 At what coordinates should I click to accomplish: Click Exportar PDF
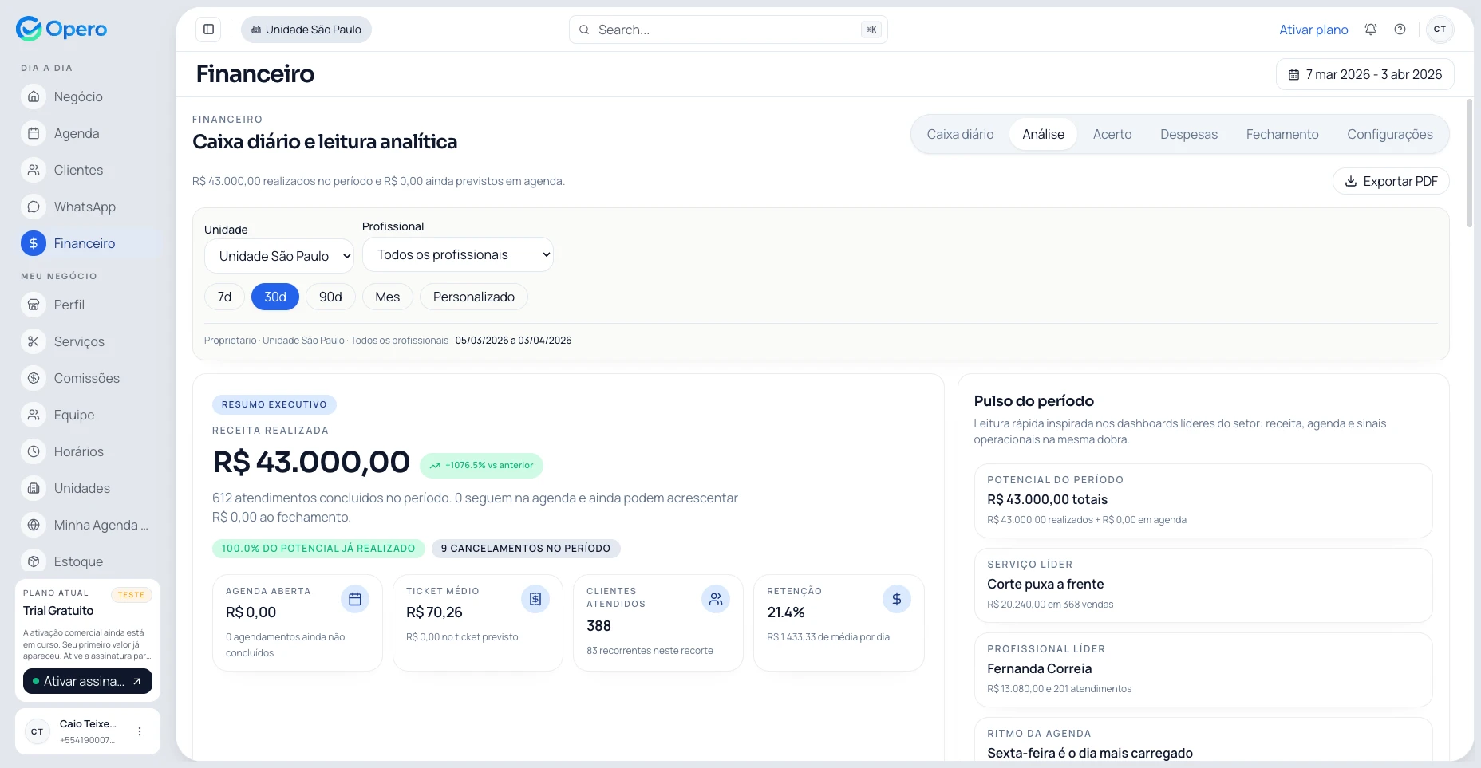(1391, 181)
